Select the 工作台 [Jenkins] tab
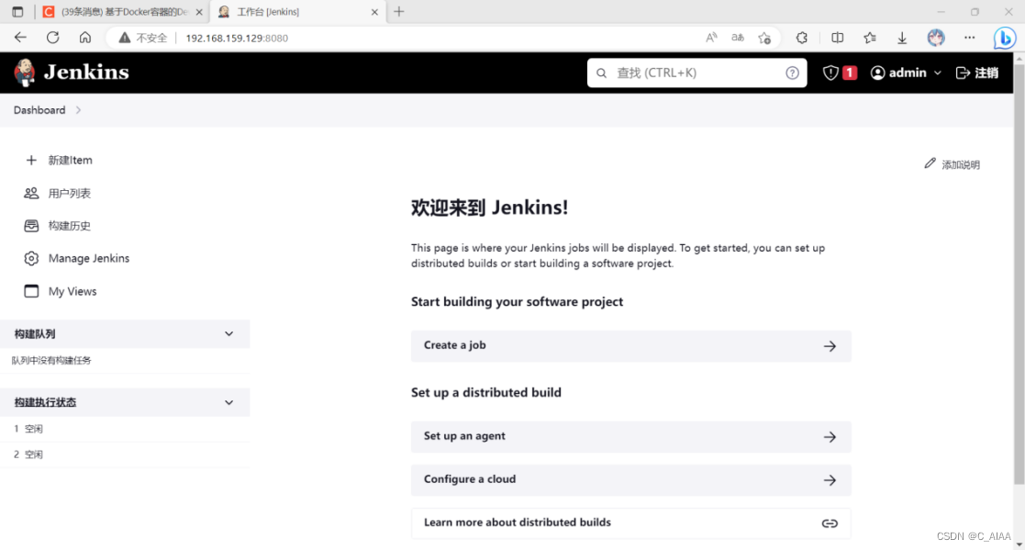Screen dimensions: 1025x550 (x=299, y=12)
